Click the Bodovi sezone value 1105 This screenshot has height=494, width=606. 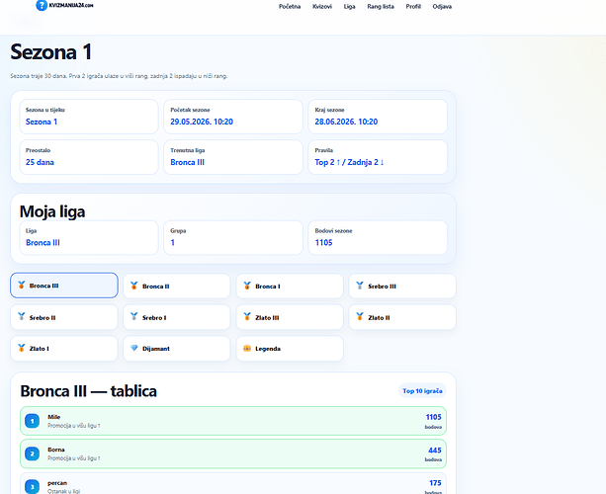(x=324, y=243)
